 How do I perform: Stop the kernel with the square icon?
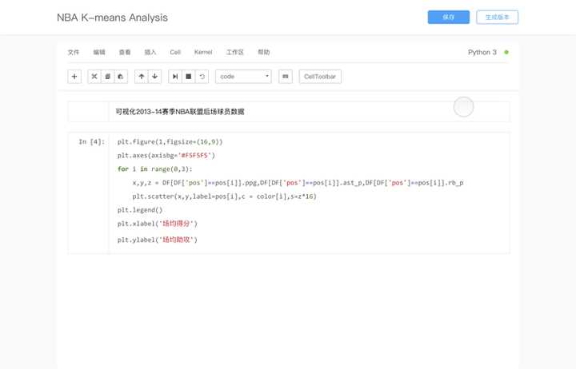188,77
